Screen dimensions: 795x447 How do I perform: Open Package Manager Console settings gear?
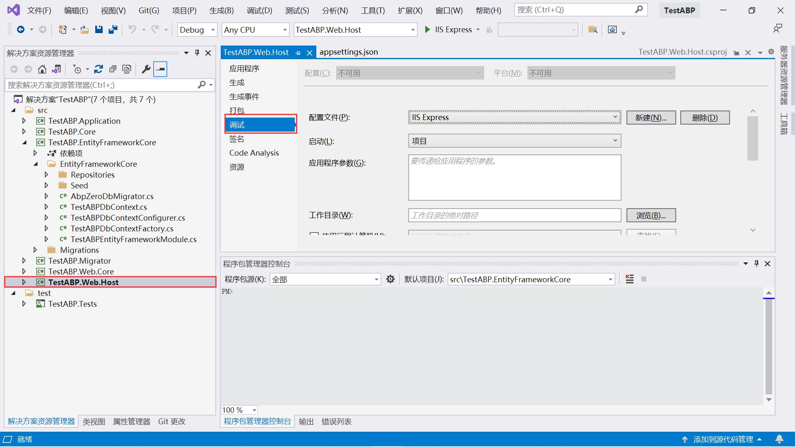[390, 279]
